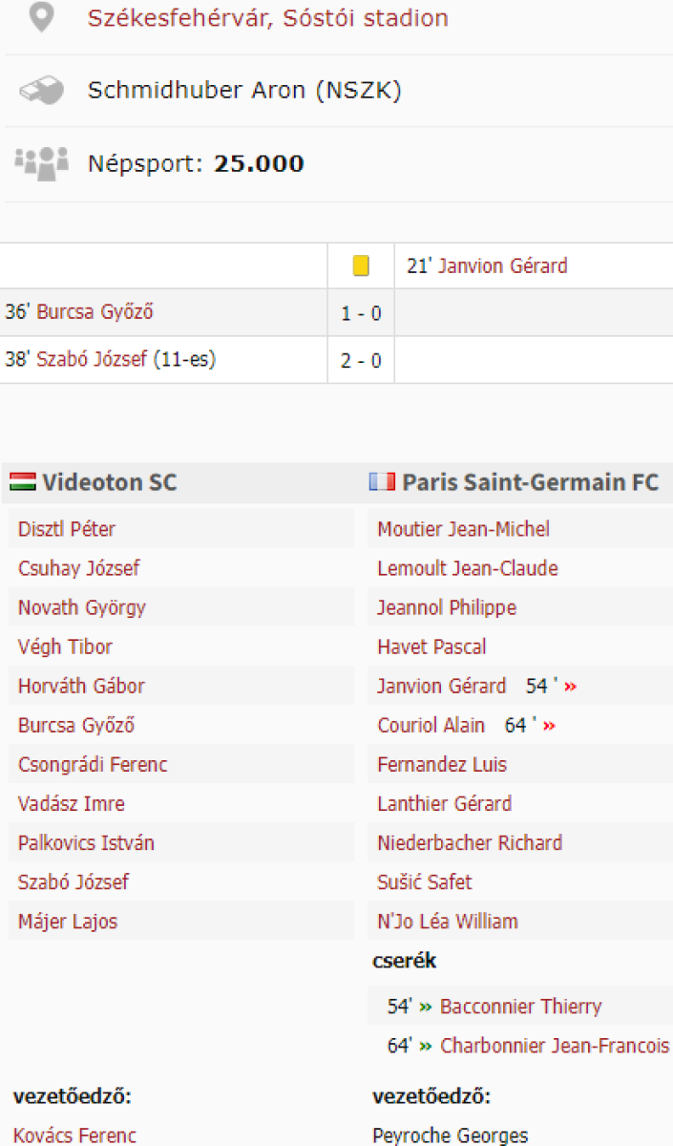Click red substitution arrows beside Couriol Alain
Screen dimensions: 673x1146
pyautogui.click(x=549, y=726)
